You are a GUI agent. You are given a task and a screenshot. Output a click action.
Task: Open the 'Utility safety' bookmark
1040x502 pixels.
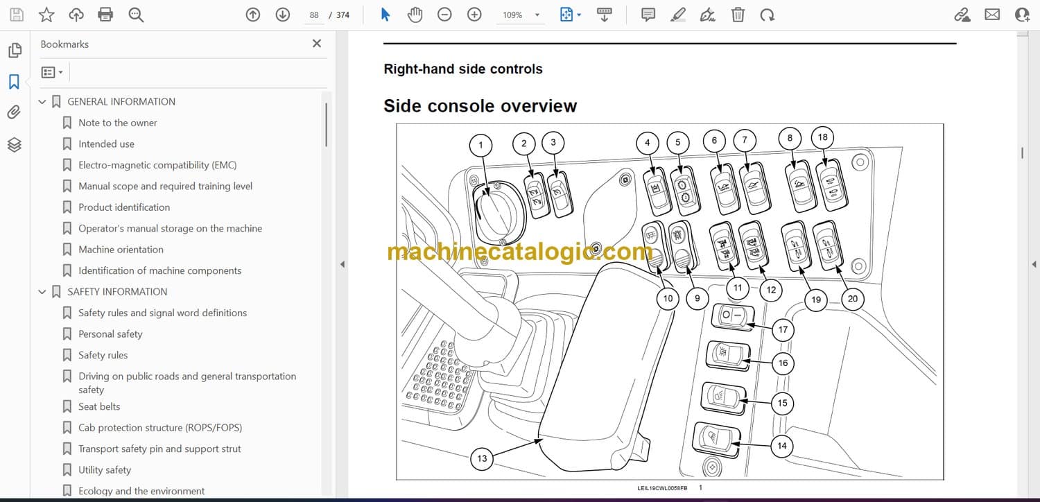pyautogui.click(x=105, y=470)
